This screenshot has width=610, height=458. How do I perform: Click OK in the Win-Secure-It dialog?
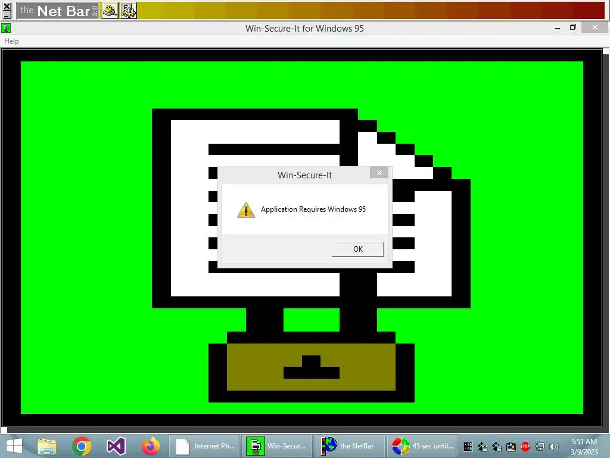coord(358,249)
